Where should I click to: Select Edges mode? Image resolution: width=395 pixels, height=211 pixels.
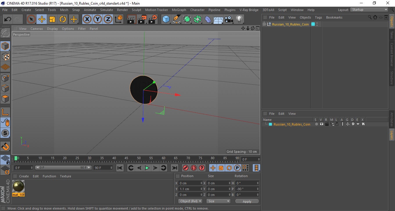[x=5, y=88]
